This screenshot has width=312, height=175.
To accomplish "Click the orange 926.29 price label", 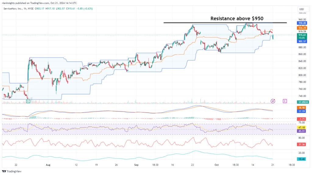I will 302,28.
